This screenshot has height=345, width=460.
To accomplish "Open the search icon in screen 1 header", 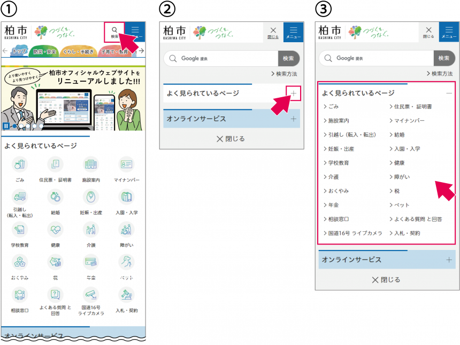I will pos(114,32).
